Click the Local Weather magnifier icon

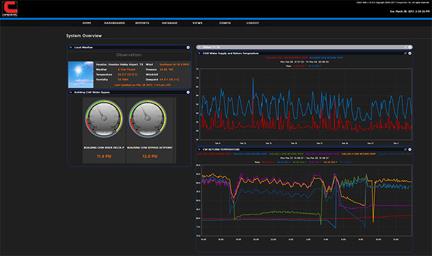click(x=71, y=48)
